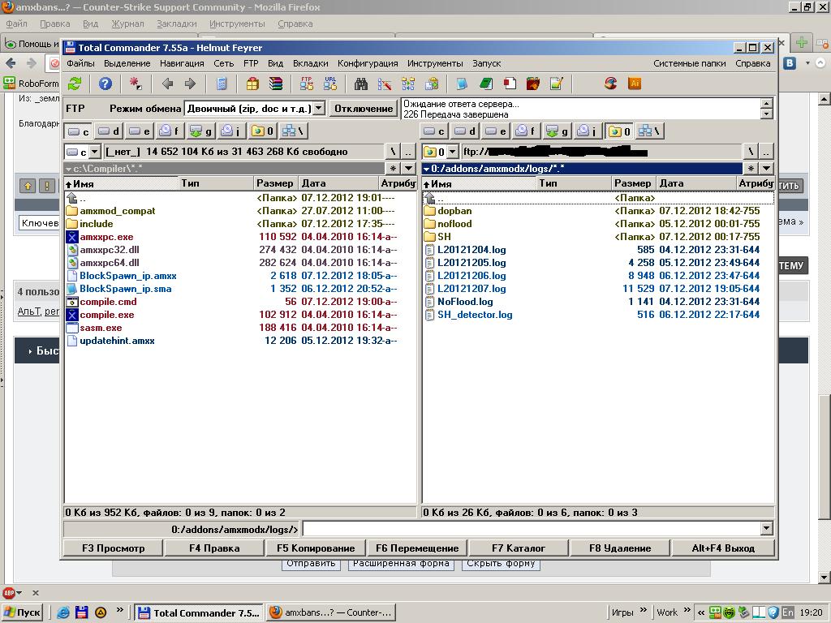Open left panel drive c dropdown

click(94, 152)
